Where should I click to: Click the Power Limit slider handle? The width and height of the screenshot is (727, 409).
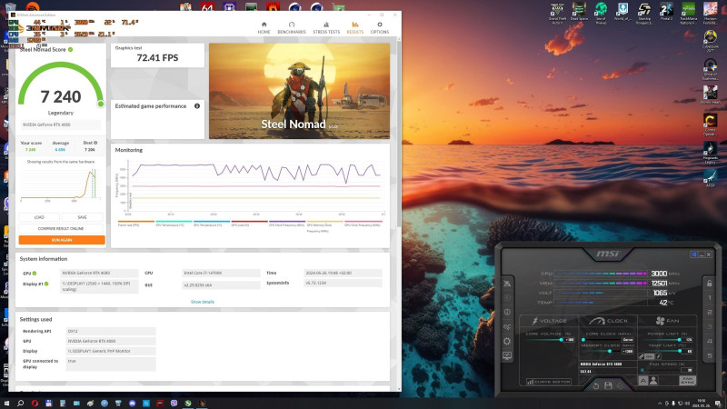pyautogui.click(x=680, y=340)
